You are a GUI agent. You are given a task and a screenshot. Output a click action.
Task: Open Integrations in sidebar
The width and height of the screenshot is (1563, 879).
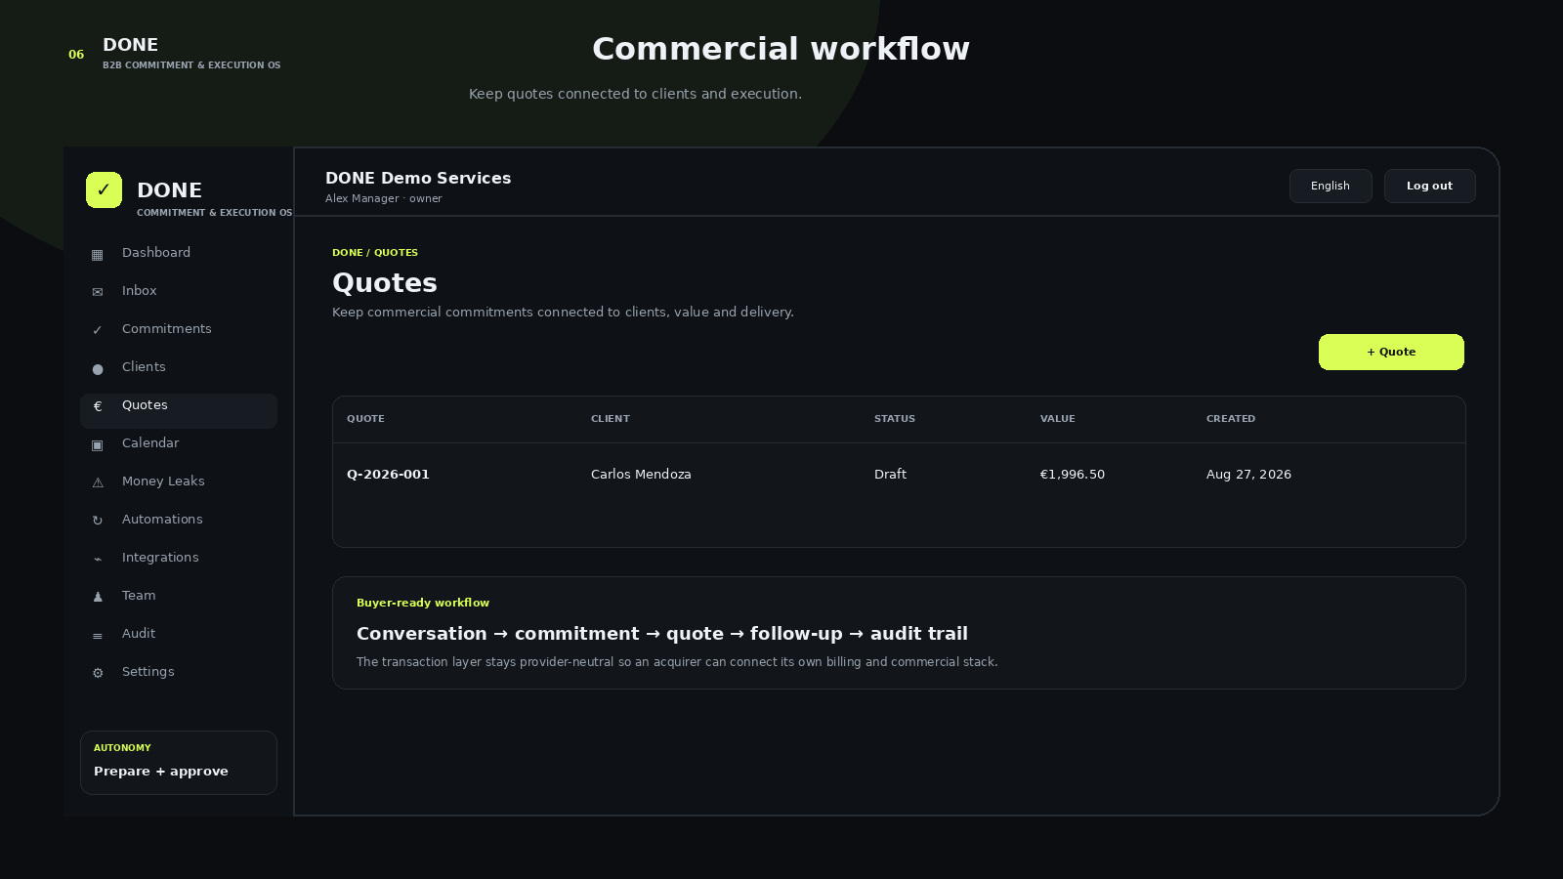(x=179, y=558)
